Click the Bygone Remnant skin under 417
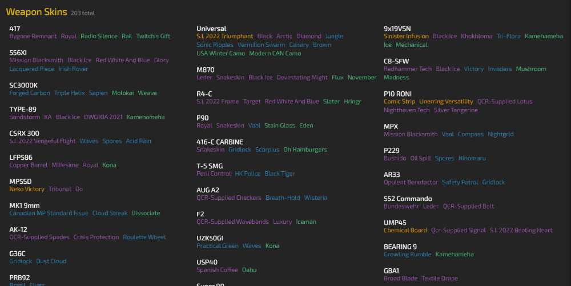571x286 pixels. (33, 37)
